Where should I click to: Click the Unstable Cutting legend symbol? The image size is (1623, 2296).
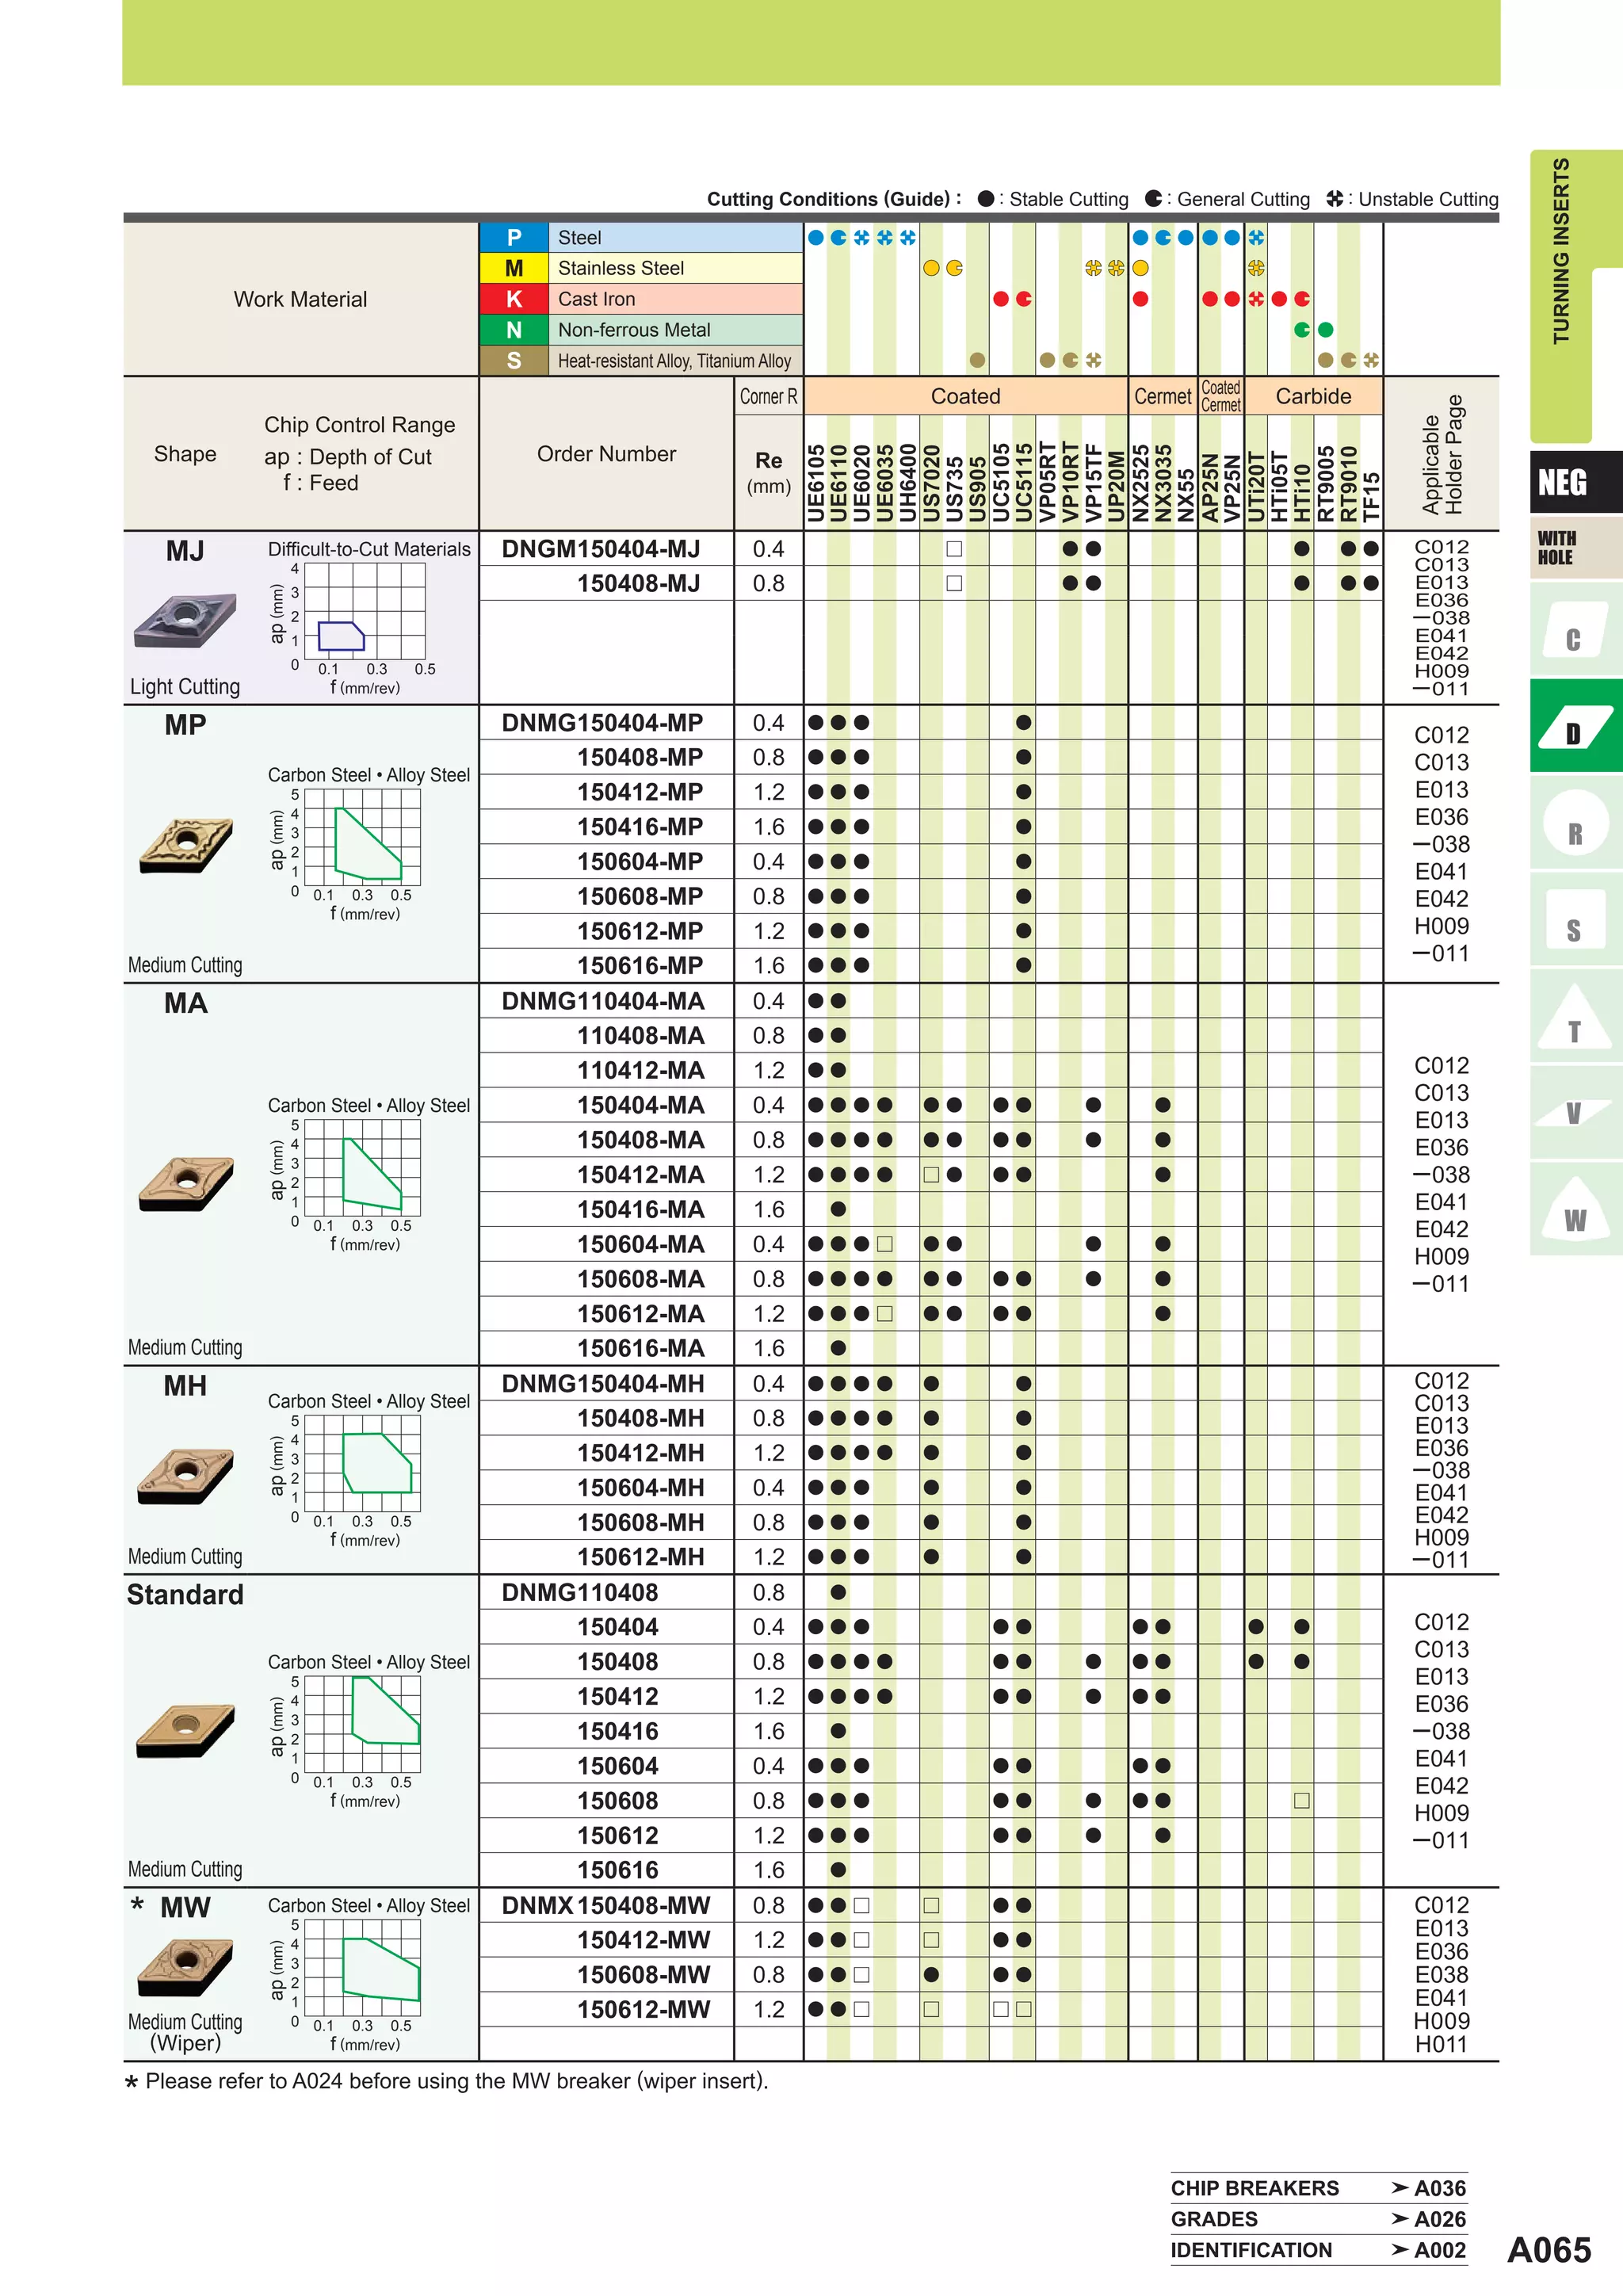tap(1334, 199)
